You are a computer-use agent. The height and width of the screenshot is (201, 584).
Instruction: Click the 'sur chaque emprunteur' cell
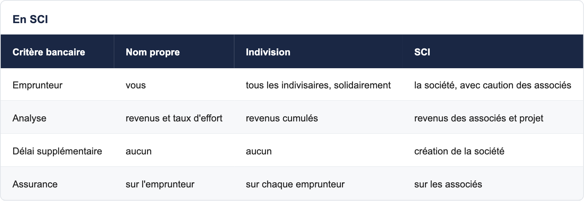(x=295, y=184)
